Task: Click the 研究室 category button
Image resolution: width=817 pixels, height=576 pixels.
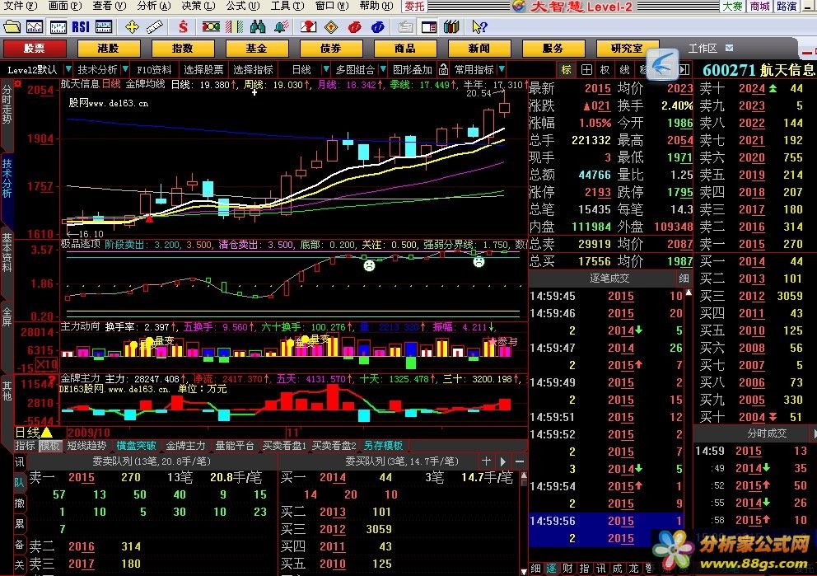Action: [627, 49]
